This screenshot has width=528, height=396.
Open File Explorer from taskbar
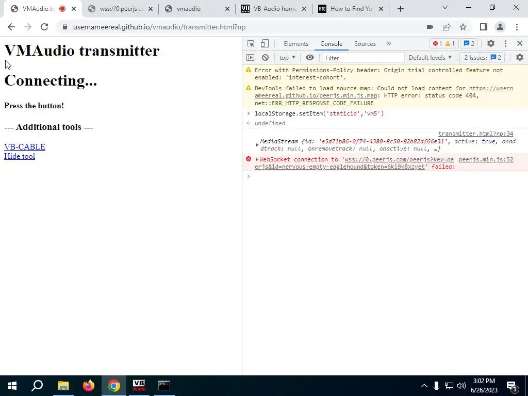[63, 386]
